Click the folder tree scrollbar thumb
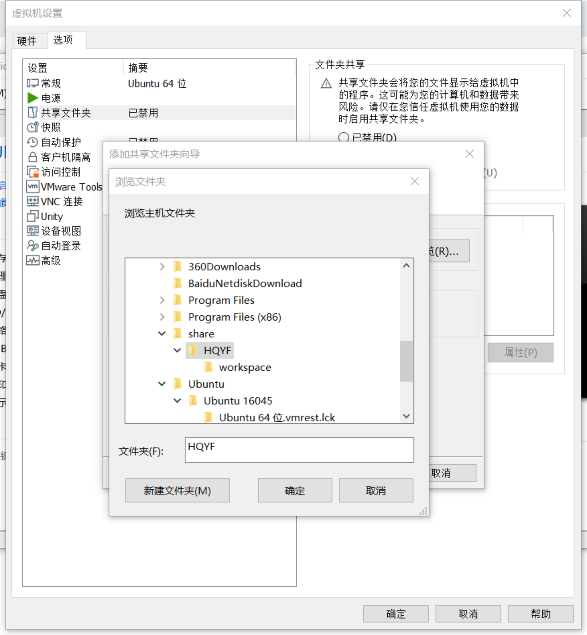This screenshot has width=587, height=635. pyautogui.click(x=406, y=361)
